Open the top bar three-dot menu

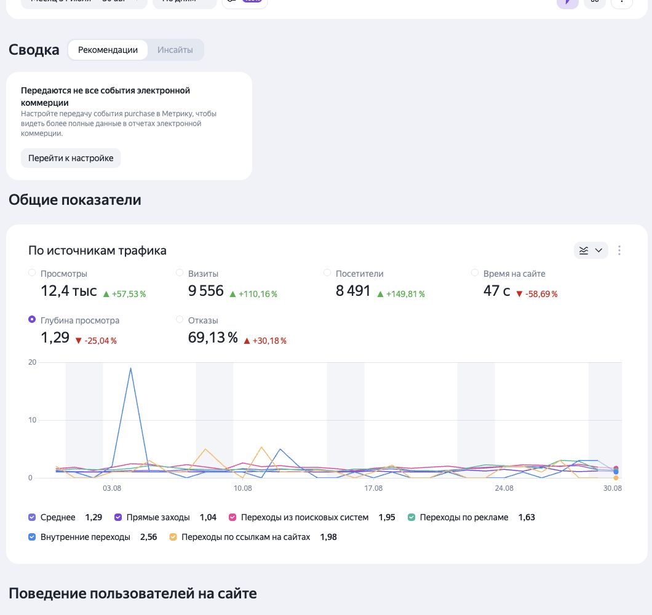click(622, 2)
